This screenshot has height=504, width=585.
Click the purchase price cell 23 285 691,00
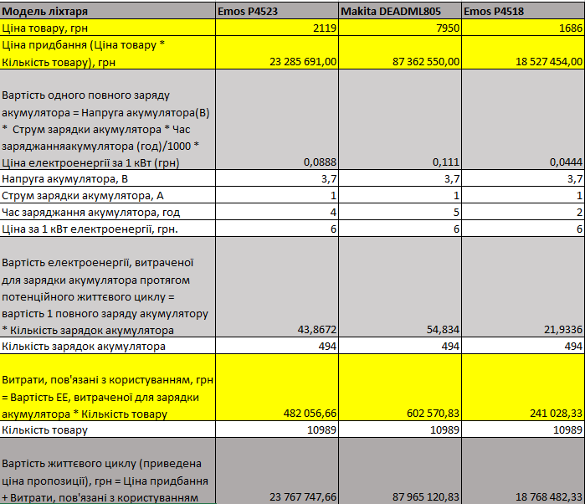[275, 53]
